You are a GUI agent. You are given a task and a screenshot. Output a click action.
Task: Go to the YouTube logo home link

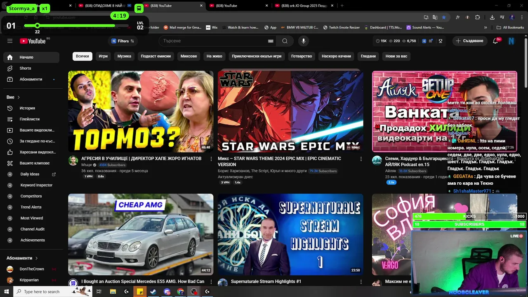[33, 41]
